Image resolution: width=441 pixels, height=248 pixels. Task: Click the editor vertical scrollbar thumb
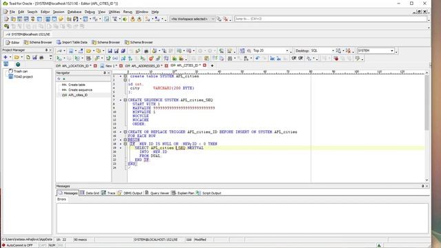pos(427,103)
